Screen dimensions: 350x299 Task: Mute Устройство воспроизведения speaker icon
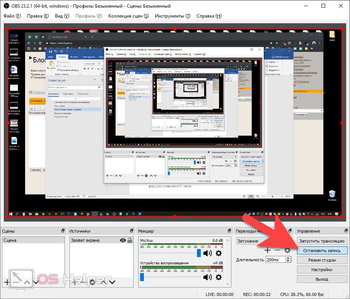(x=207, y=277)
